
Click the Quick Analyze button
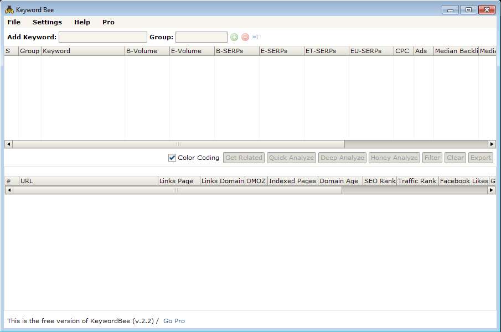tap(291, 158)
